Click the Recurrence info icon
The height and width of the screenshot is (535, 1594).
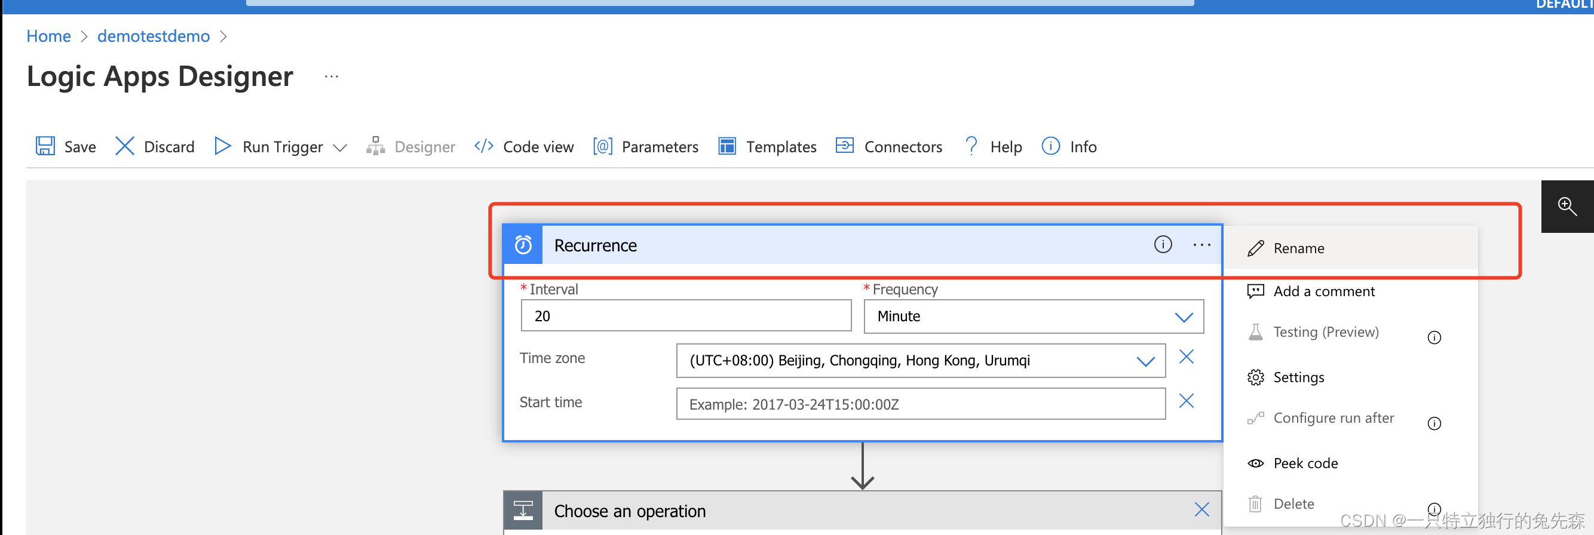(x=1163, y=244)
